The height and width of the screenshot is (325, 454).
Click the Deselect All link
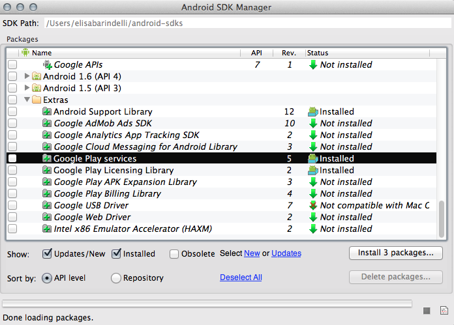[x=241, y=277]
